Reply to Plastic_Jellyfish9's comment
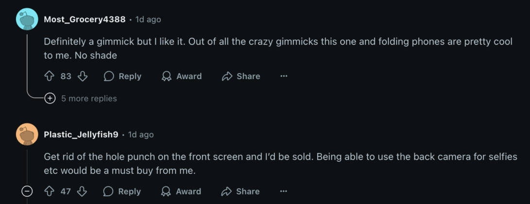Image resolution: width=530 pixels, height=204 pixels. [122, 191]
